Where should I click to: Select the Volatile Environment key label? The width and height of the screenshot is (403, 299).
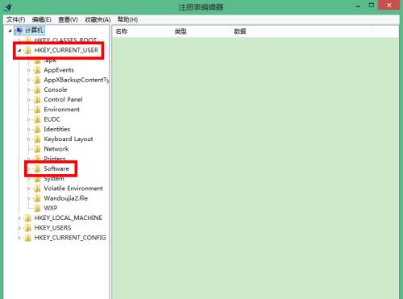coord(73,189)
